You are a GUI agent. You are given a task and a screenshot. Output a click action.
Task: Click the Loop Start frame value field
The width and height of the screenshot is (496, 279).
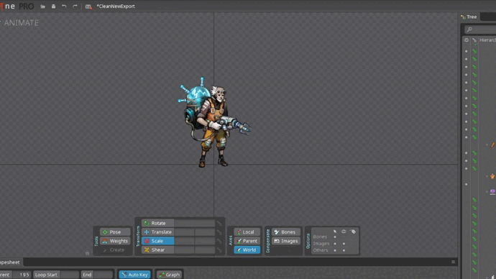pyautogui.click(x=69, y=275)
